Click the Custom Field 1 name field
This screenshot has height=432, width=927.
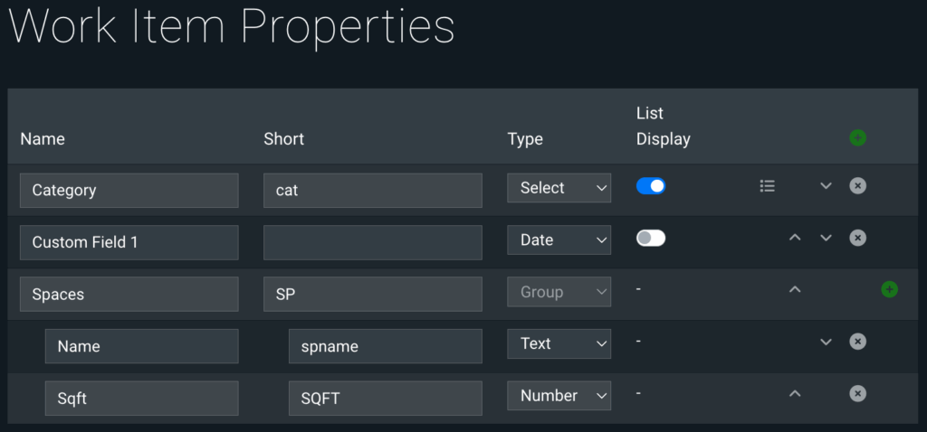[129, 242]
